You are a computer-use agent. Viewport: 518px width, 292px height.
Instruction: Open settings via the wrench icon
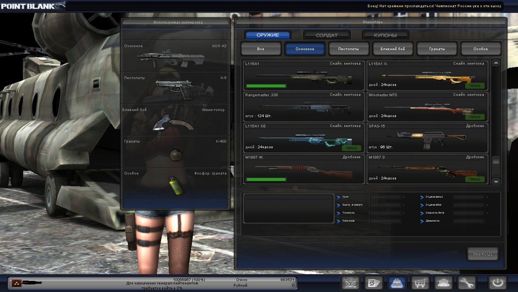tap(467, 283)
